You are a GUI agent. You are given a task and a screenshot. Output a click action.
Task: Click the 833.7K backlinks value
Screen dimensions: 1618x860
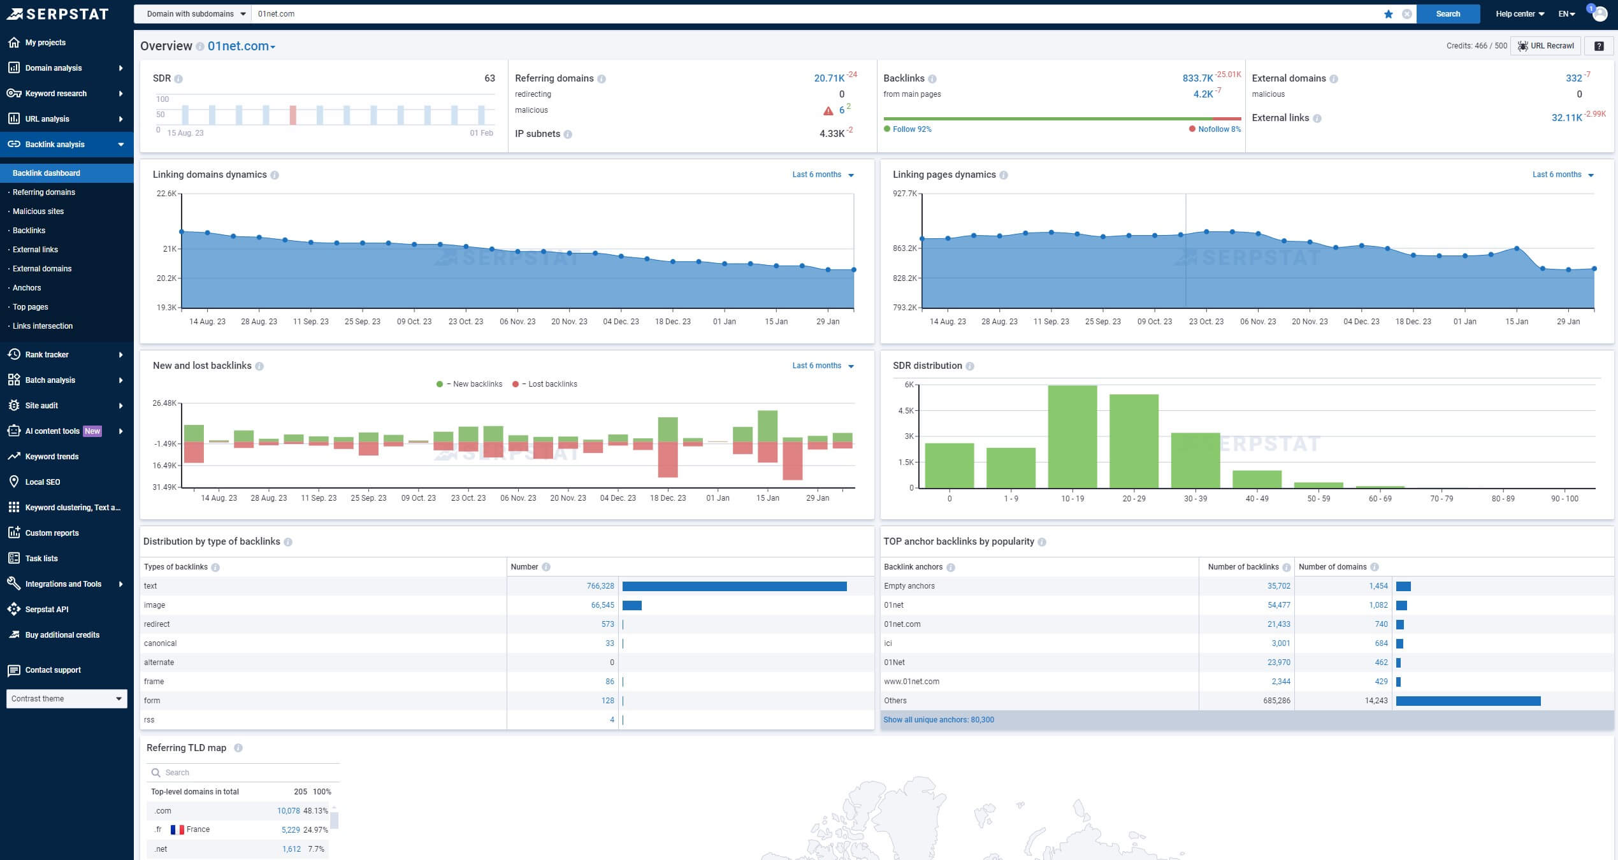pyautogui.click(x=1197, y=78)
